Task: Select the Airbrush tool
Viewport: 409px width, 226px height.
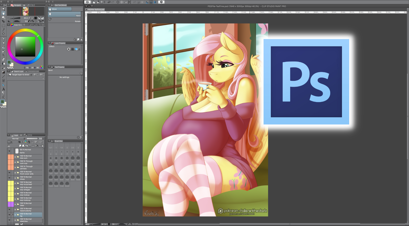Action: click(3, 51)
